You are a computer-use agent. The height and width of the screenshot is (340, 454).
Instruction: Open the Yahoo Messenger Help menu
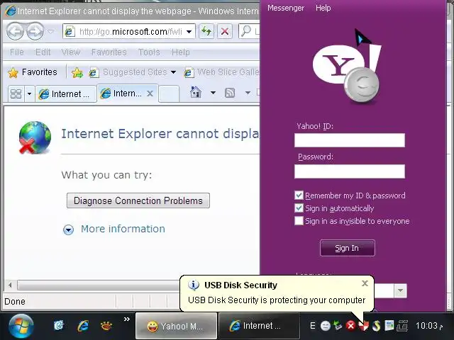pos(323,8)
